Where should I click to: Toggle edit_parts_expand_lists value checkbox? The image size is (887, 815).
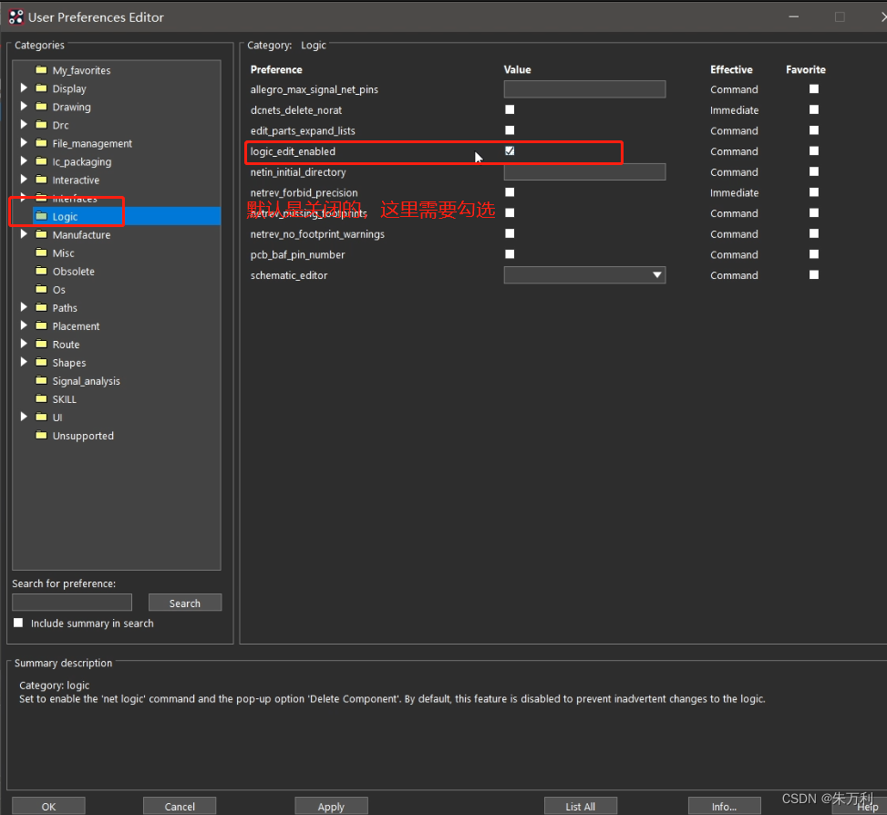(x=510, y=130)
